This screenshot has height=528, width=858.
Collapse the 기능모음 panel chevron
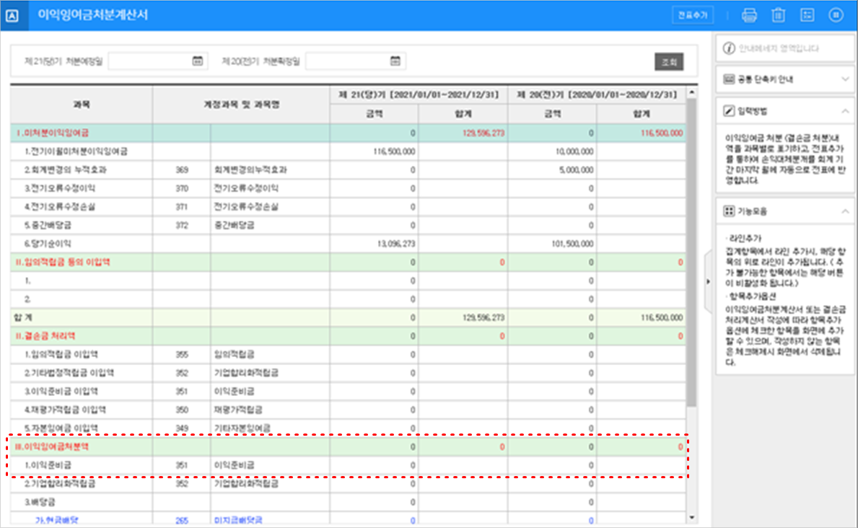coord(845,211)
